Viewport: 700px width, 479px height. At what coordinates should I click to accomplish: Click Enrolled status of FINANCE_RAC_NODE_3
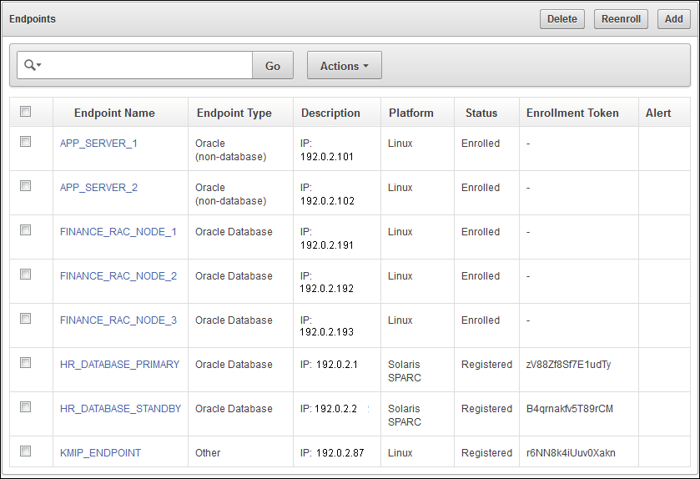pyautogui.click(x=481, y=320)
